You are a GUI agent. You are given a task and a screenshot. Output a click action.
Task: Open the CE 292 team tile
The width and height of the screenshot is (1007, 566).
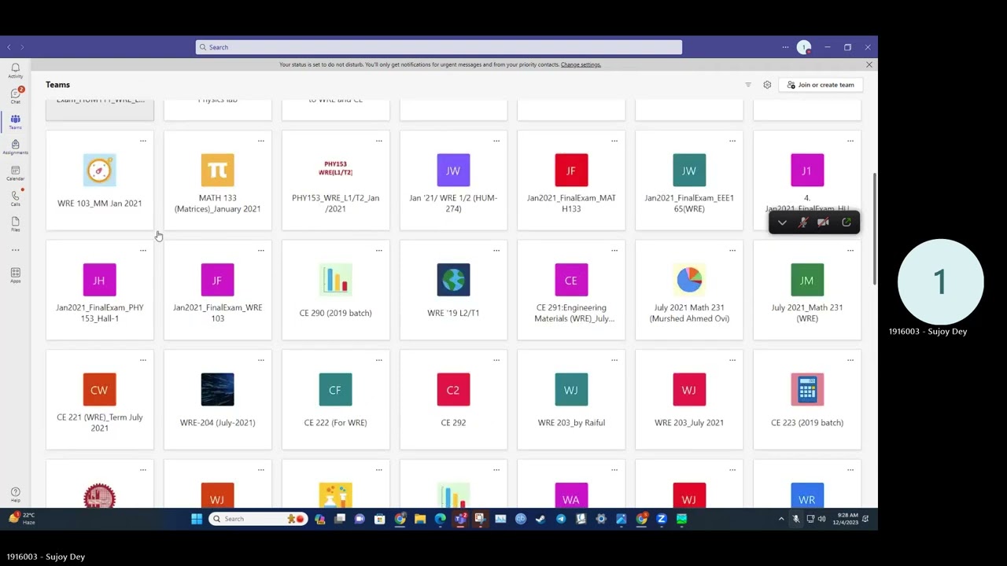pos(453,401)
